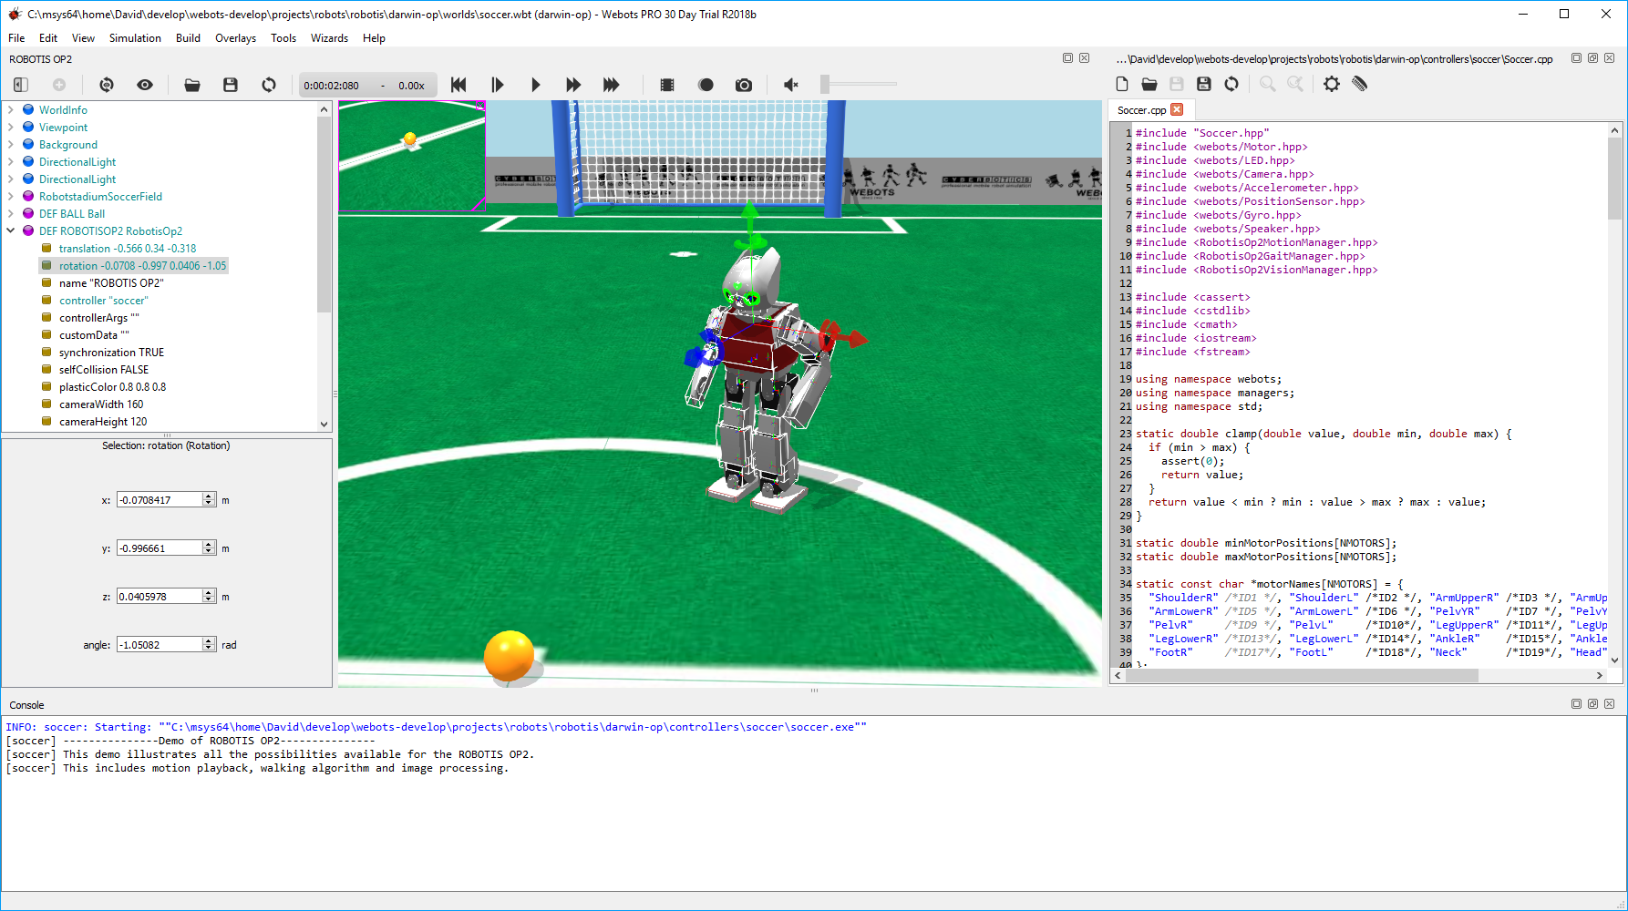Click the add node plus icon

coord(59,85)
